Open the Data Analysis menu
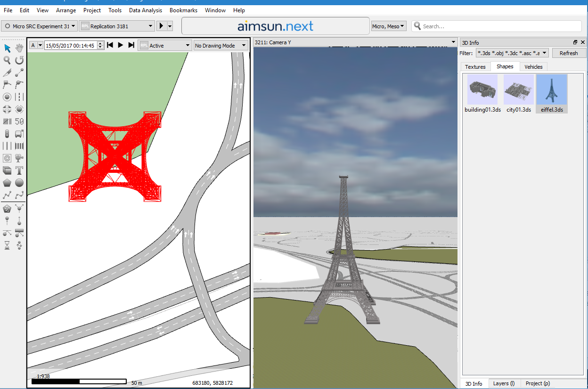The width and height of the screenshot is (588, 389). (146, 10)
